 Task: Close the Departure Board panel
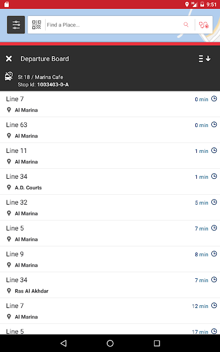click(x=9, y=59)
